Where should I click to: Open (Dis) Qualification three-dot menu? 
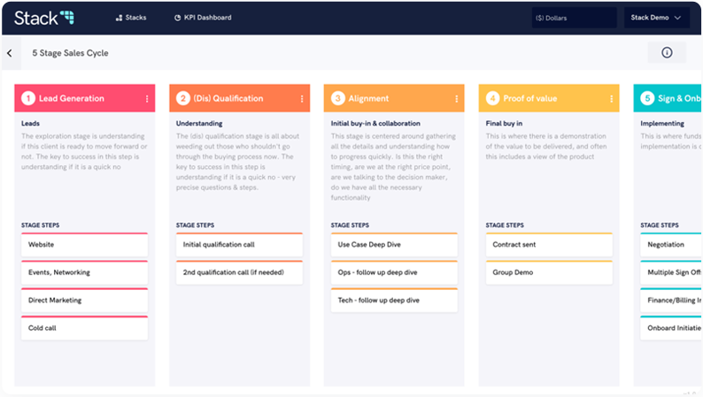tap(302, 99)
